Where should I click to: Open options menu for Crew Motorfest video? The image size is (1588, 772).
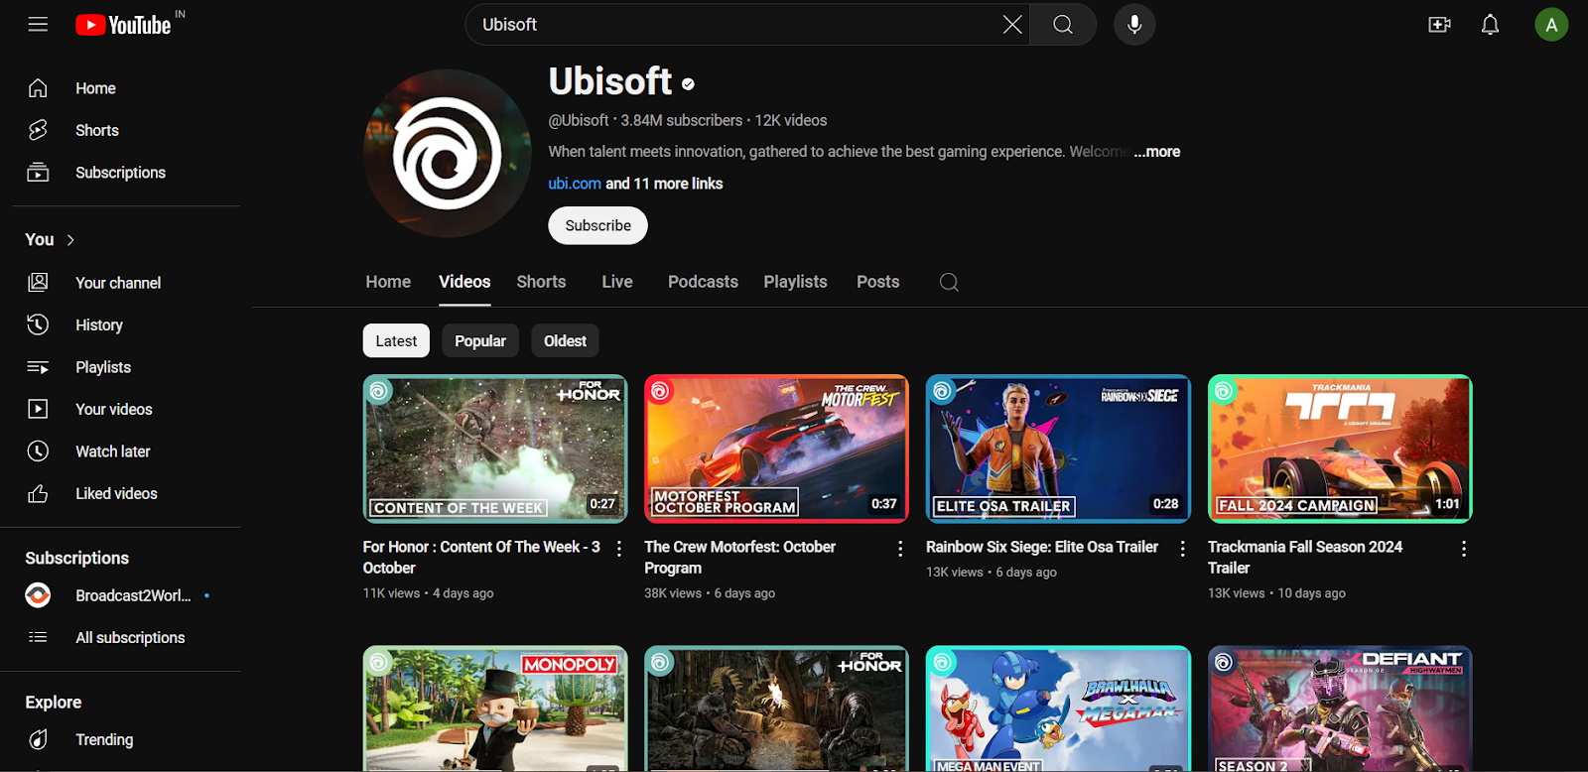pos(900,549)
